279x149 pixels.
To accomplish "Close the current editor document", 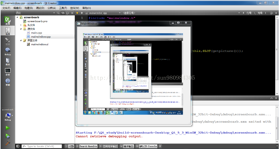I will click(x=276, y=13).
